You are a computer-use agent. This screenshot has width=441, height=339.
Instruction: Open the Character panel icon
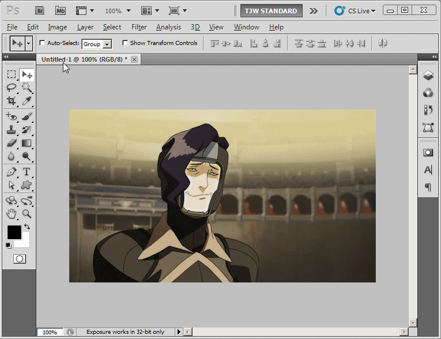(x=428, y=169)
